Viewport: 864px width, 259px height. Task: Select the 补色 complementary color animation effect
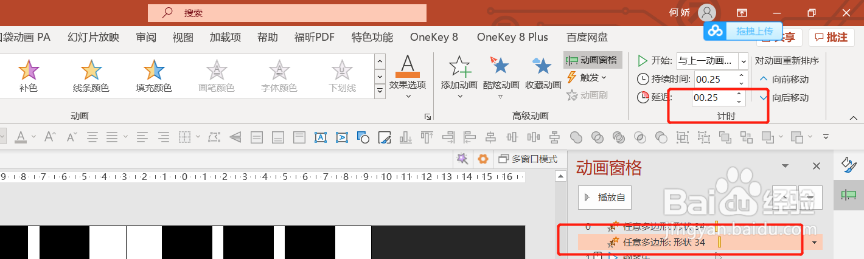coord(28,77)
